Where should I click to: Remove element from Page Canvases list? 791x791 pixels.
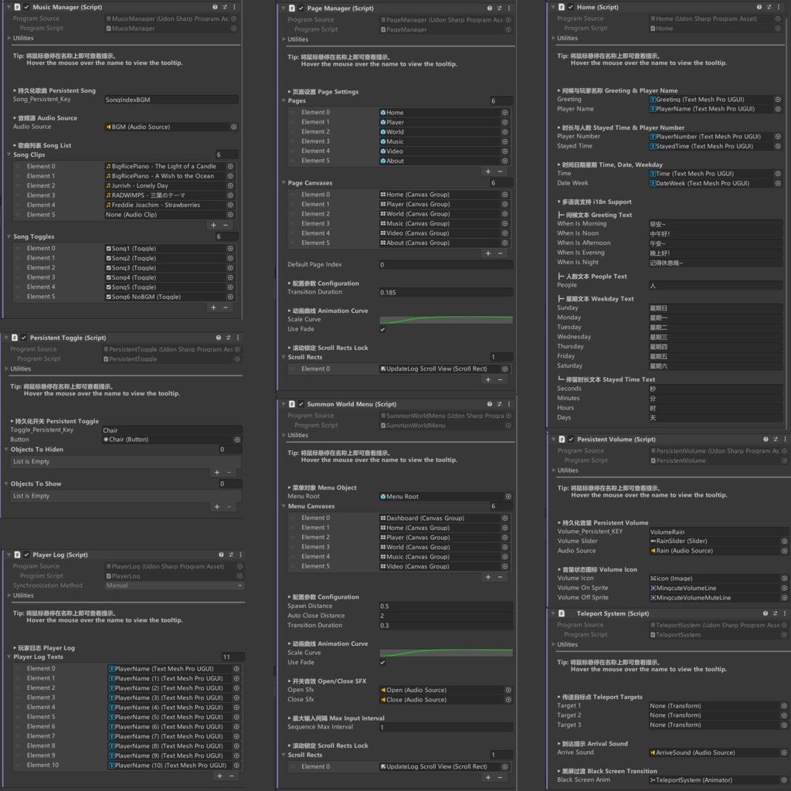(500, 253)
